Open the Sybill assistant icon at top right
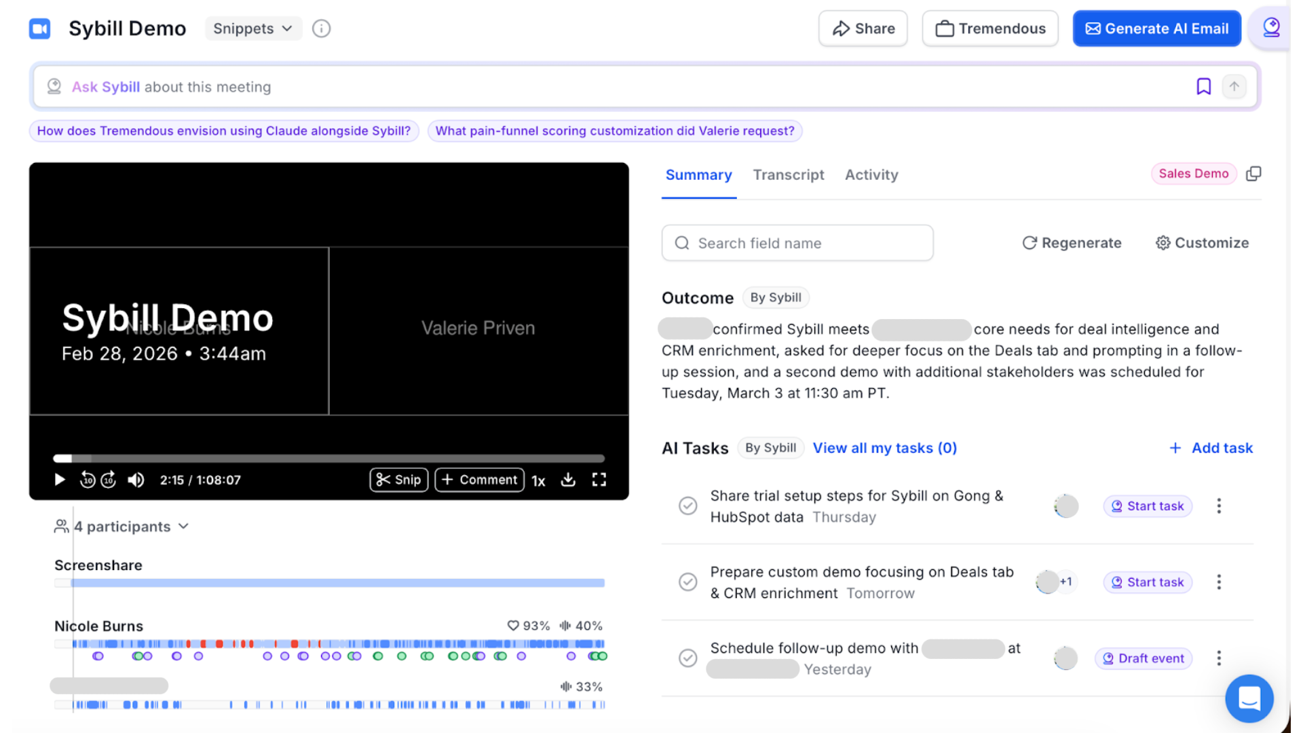 coord(1271,28)
